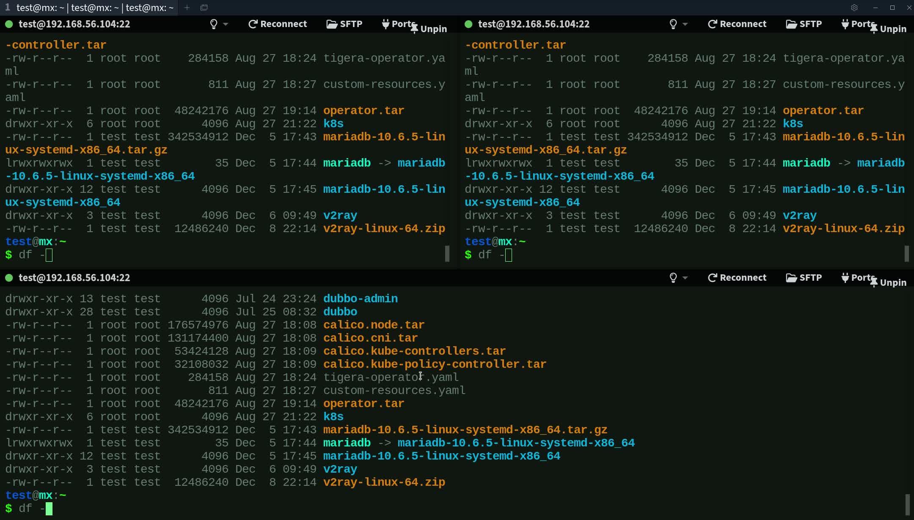Click the lightbulb icon in bottom pane
Screen dimensions: 914x520
coord(673,278)
